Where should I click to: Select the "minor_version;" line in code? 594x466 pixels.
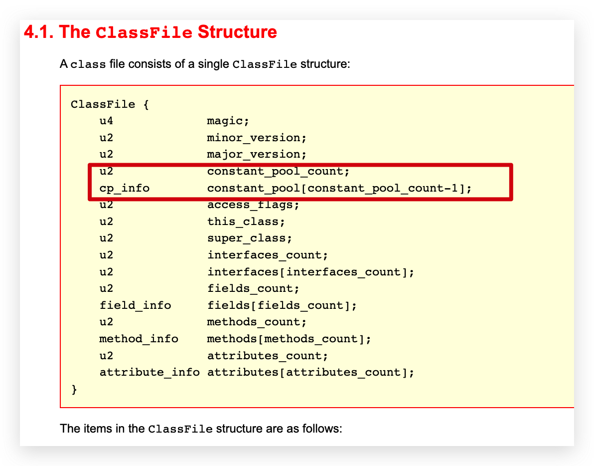(x=257, y=138)
